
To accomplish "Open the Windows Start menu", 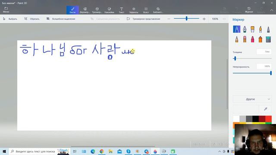I will point(4,151).
